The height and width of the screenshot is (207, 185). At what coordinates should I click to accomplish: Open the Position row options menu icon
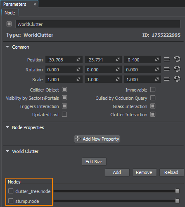167,59
